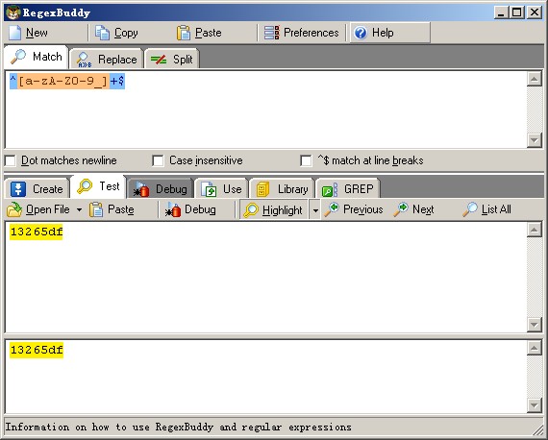
Task: Click lower pane scroll up arrow
Action: [x=534, y=348]
